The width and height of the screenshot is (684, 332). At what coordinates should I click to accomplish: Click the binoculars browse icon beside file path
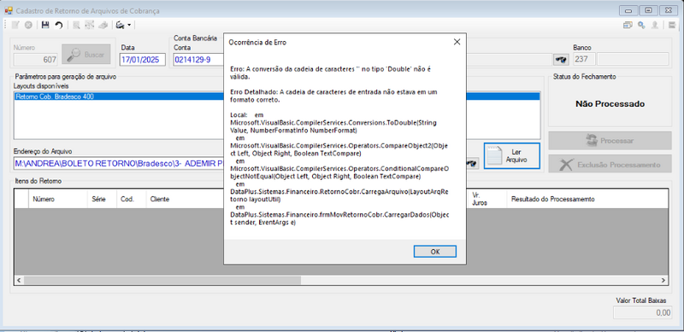pyautogui.click(x=472, y=163)
